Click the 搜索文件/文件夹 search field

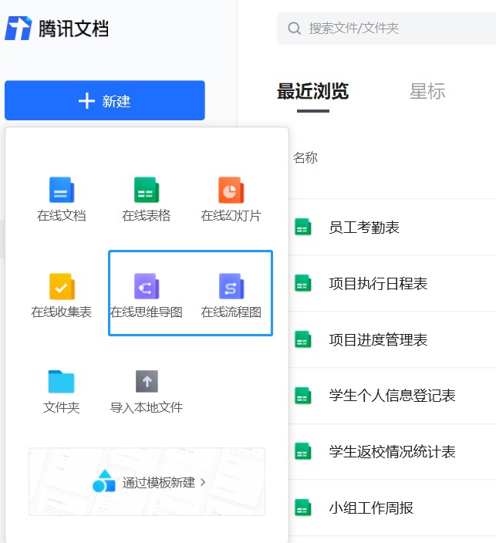coord(386,29)
